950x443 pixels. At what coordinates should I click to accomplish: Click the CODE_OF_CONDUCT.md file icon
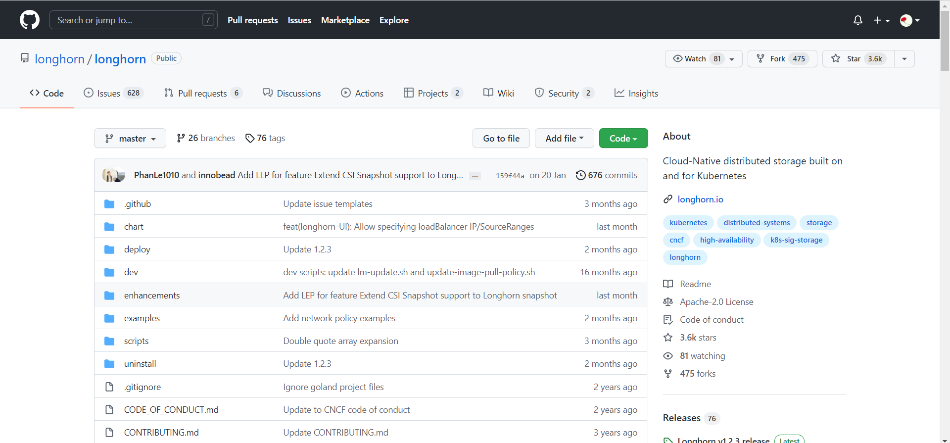pos(109,409)
